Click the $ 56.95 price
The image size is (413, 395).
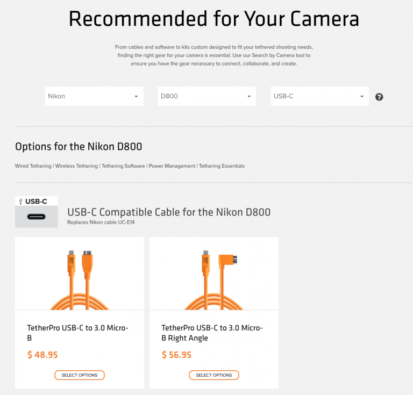176,355
